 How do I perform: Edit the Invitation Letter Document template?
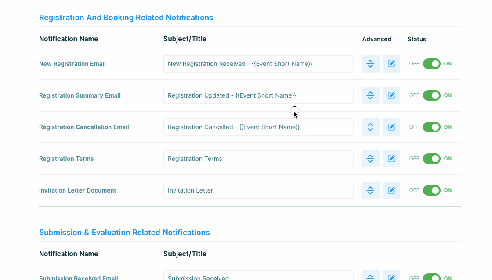point(391,190)
